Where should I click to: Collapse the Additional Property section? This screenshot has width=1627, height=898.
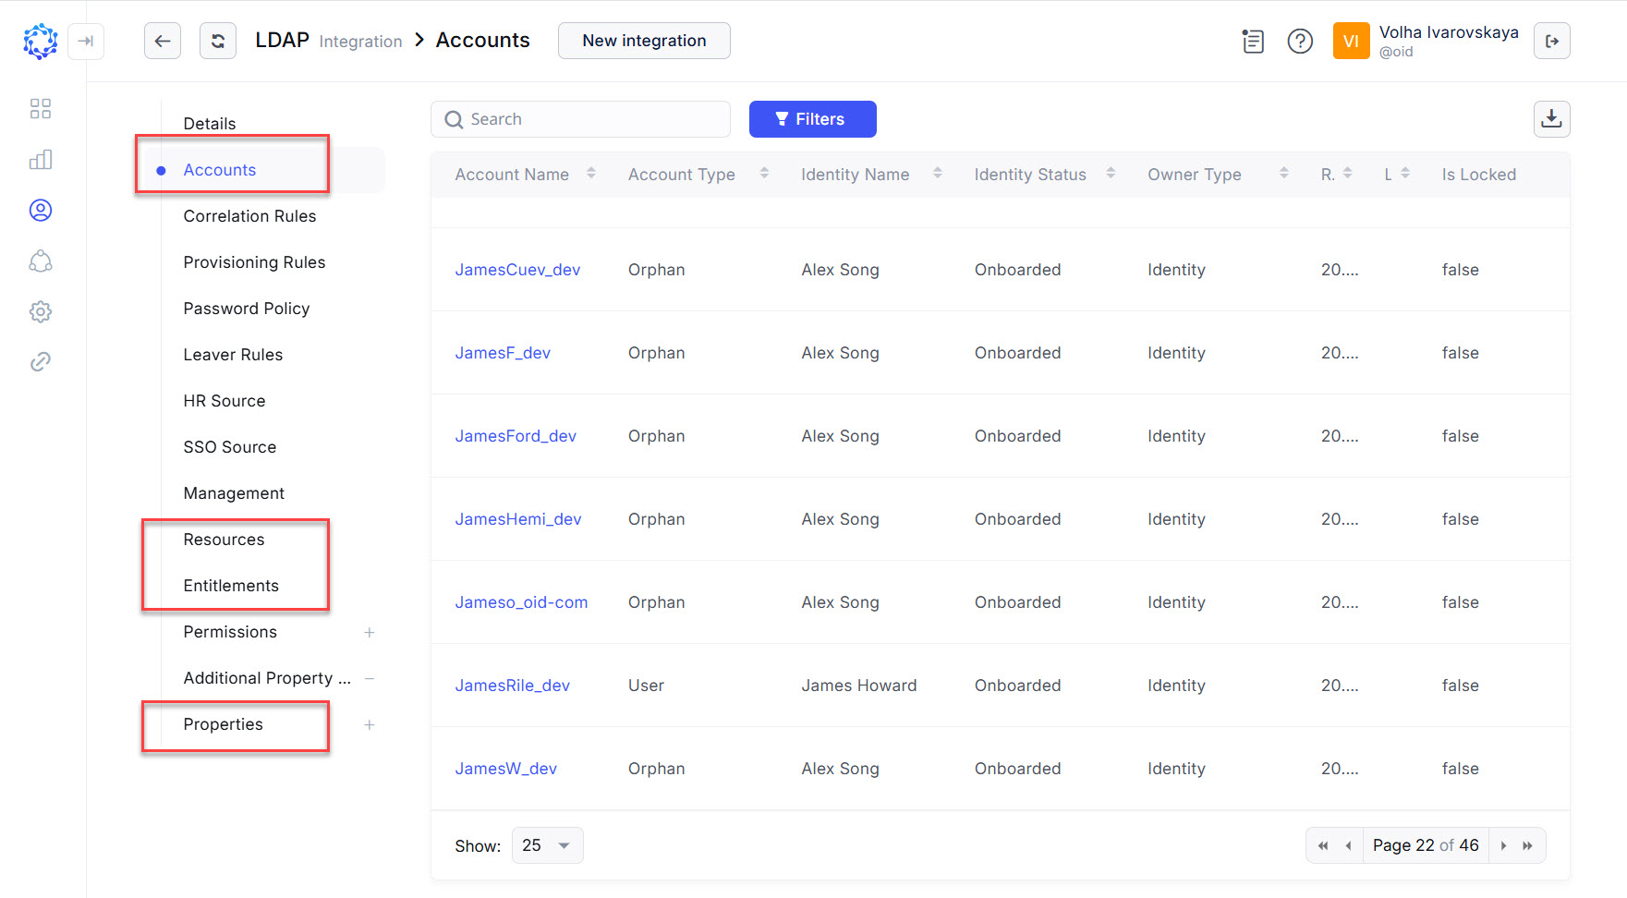point(370,678)
